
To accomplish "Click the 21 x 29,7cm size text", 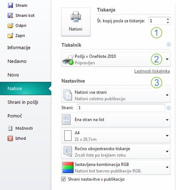I will 85,139.
